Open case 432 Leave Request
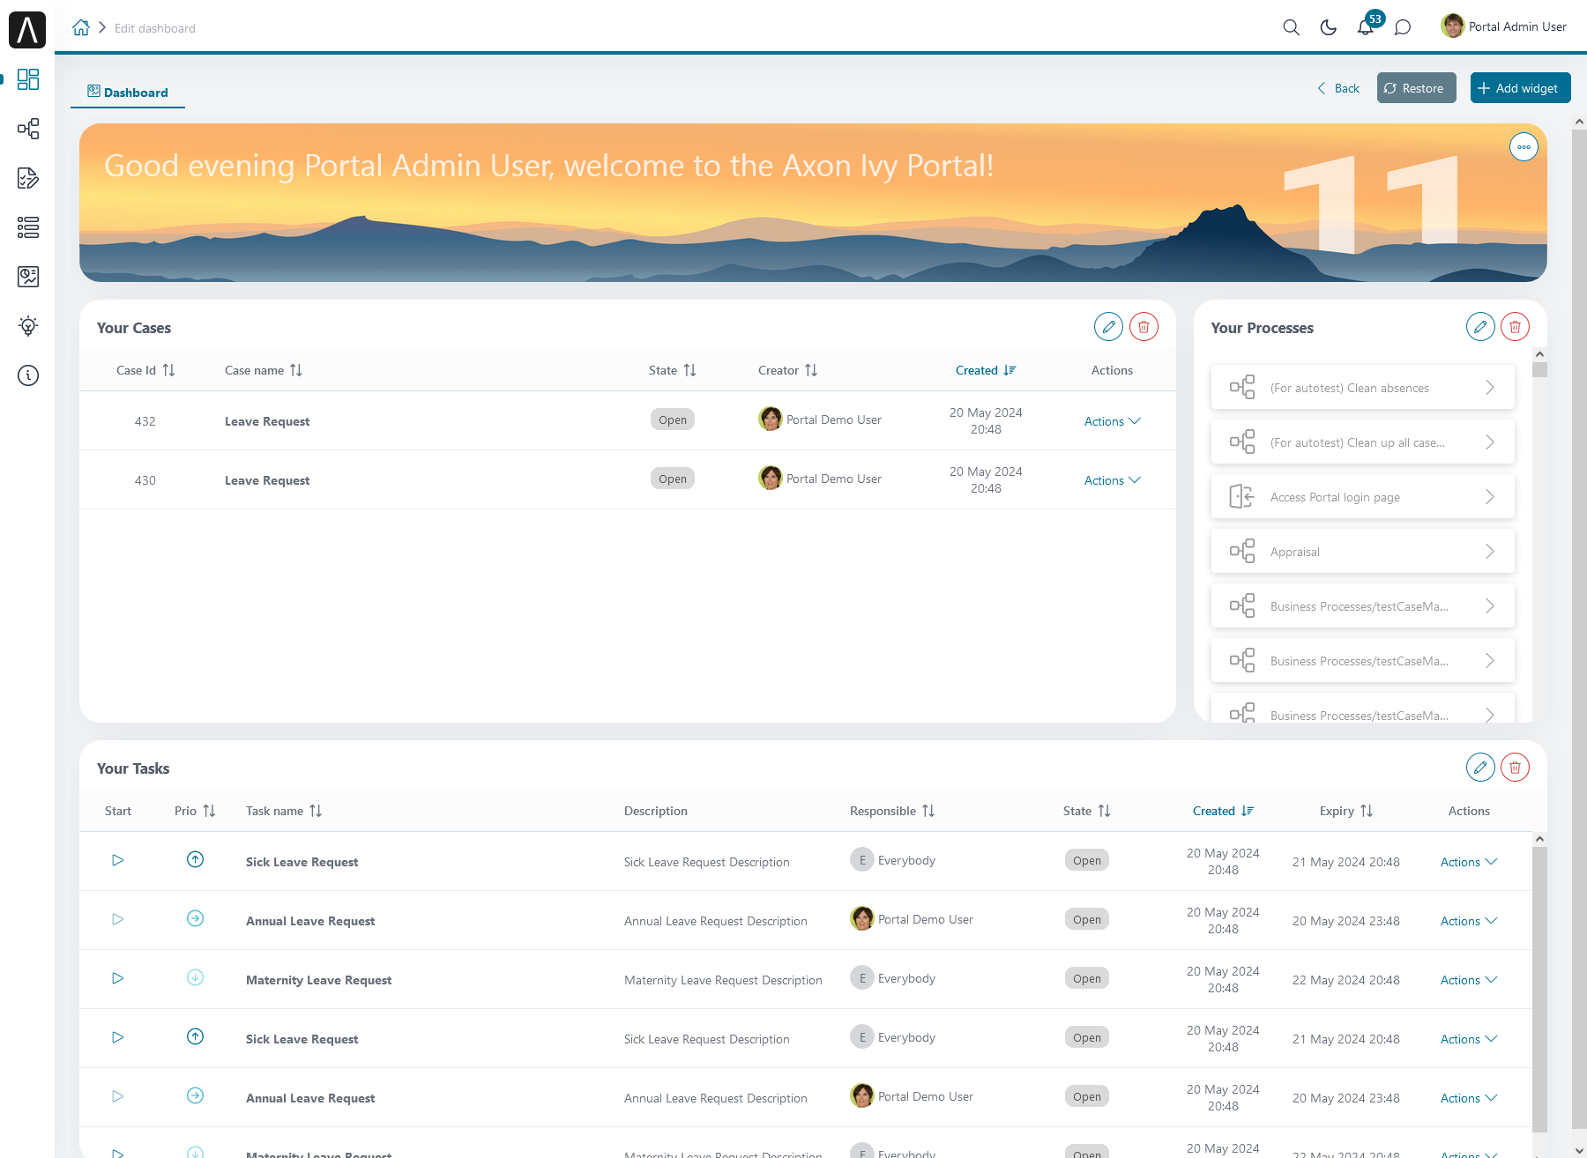1587x1158 pixels. pos(267,421)
